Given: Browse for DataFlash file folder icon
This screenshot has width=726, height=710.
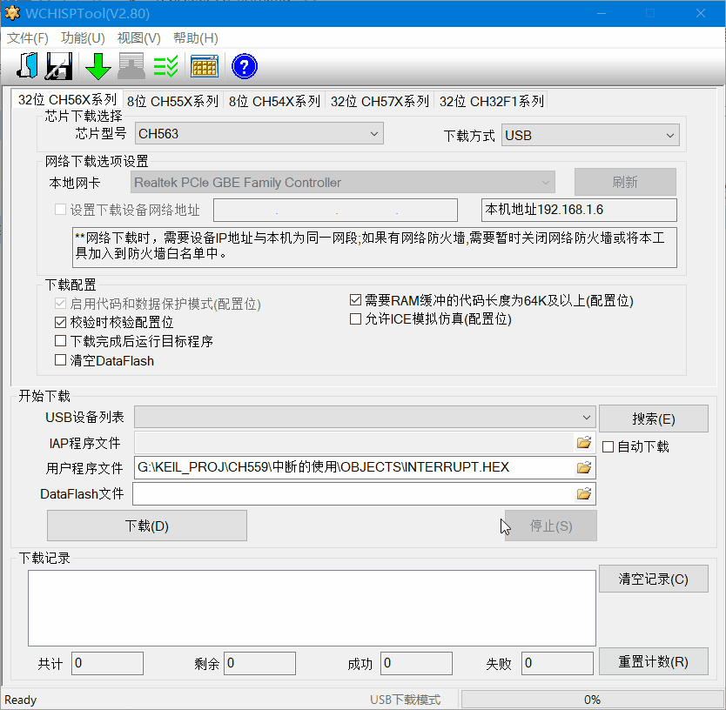Looking at the screenshot, I should (x=584, y=494).
